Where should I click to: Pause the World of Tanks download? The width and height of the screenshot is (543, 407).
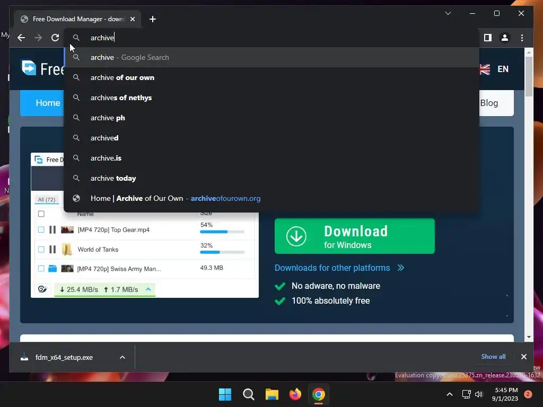click(52, 249)
